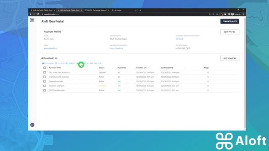Check the Stadium Example row checkbox
This screenshot has width=269, height=151.
pyautogui.click(x=45, y=86)
